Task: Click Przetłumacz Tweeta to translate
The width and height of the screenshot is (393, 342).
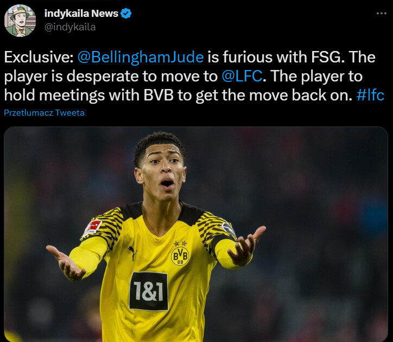Action: point(45,113)
